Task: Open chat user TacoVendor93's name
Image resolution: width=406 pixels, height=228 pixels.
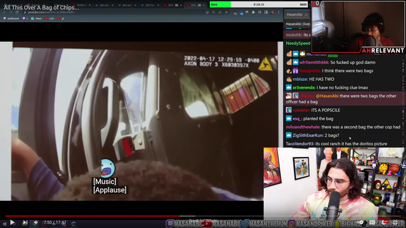Action: pos(299,144)
